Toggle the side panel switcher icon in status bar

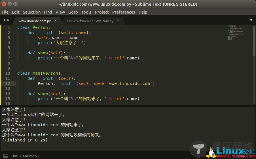click(x=6, y=156)
